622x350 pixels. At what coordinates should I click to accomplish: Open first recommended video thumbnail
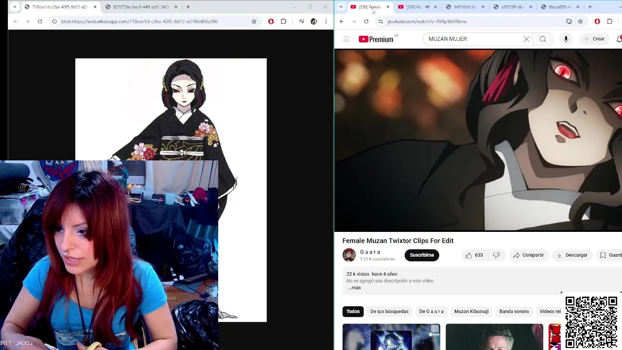point(391,337)
